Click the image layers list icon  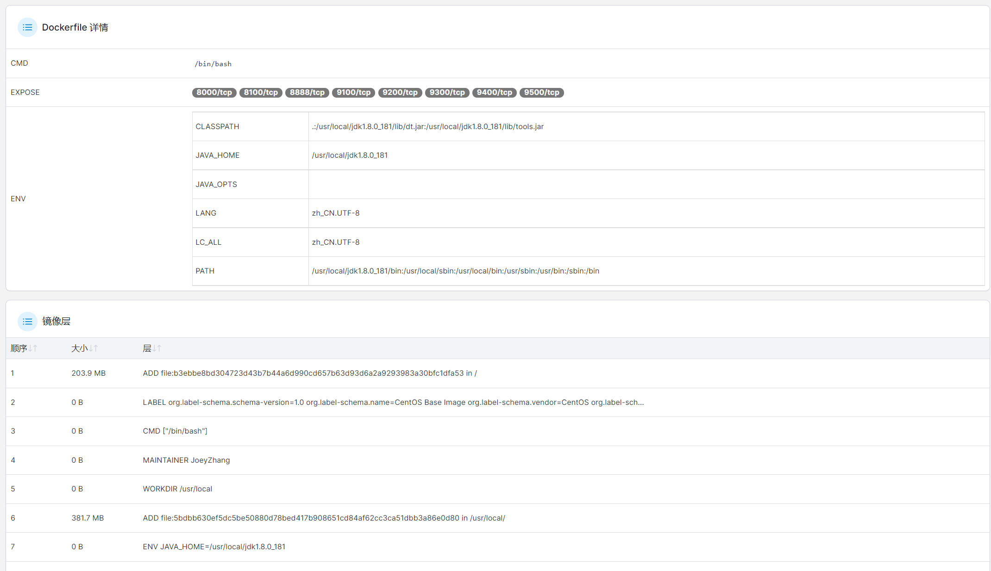(x=27, y=321)
